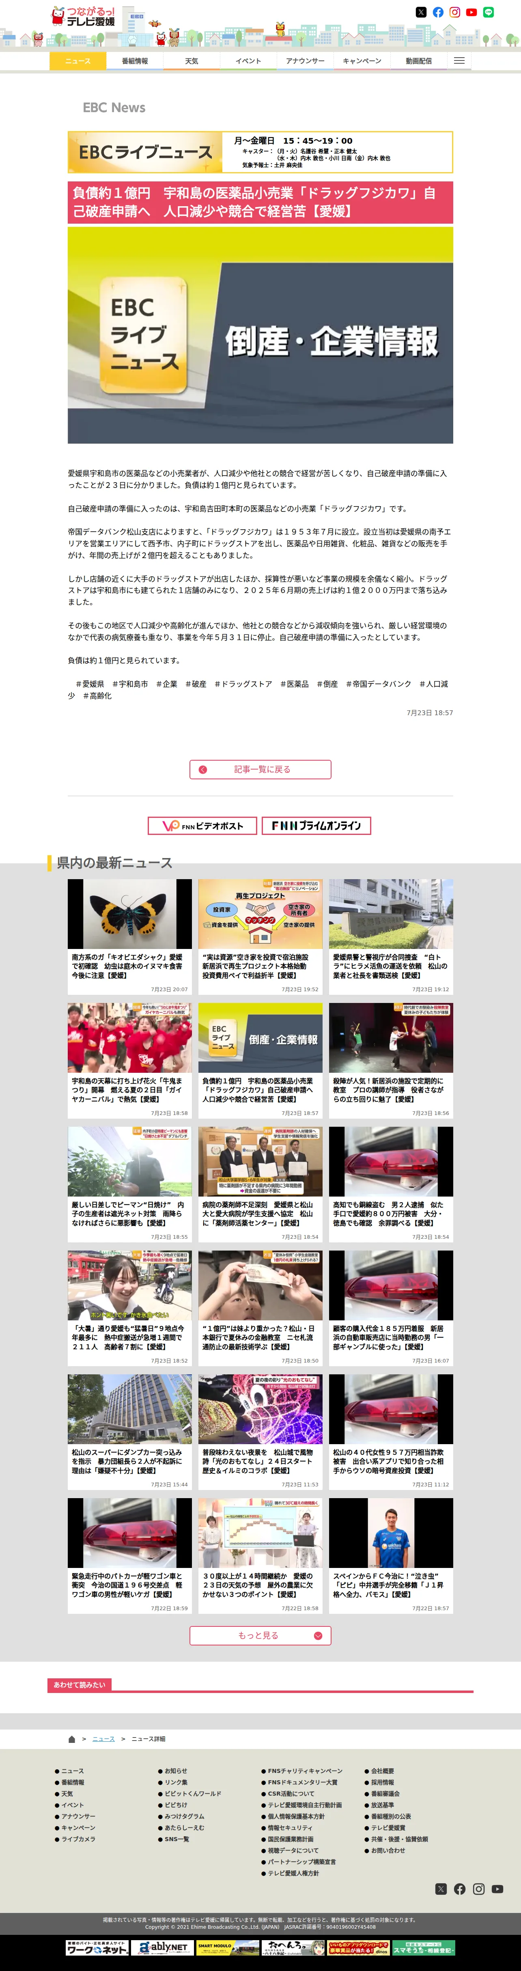Open the FNNビデオポスト logo link
Viewport: 521px width, 1971px height.
203,826
